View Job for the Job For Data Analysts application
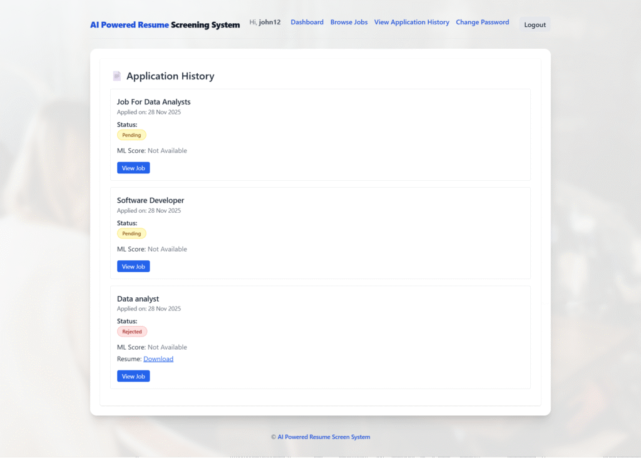The height and width of the screenshot is (458, 641). point(133,168)
